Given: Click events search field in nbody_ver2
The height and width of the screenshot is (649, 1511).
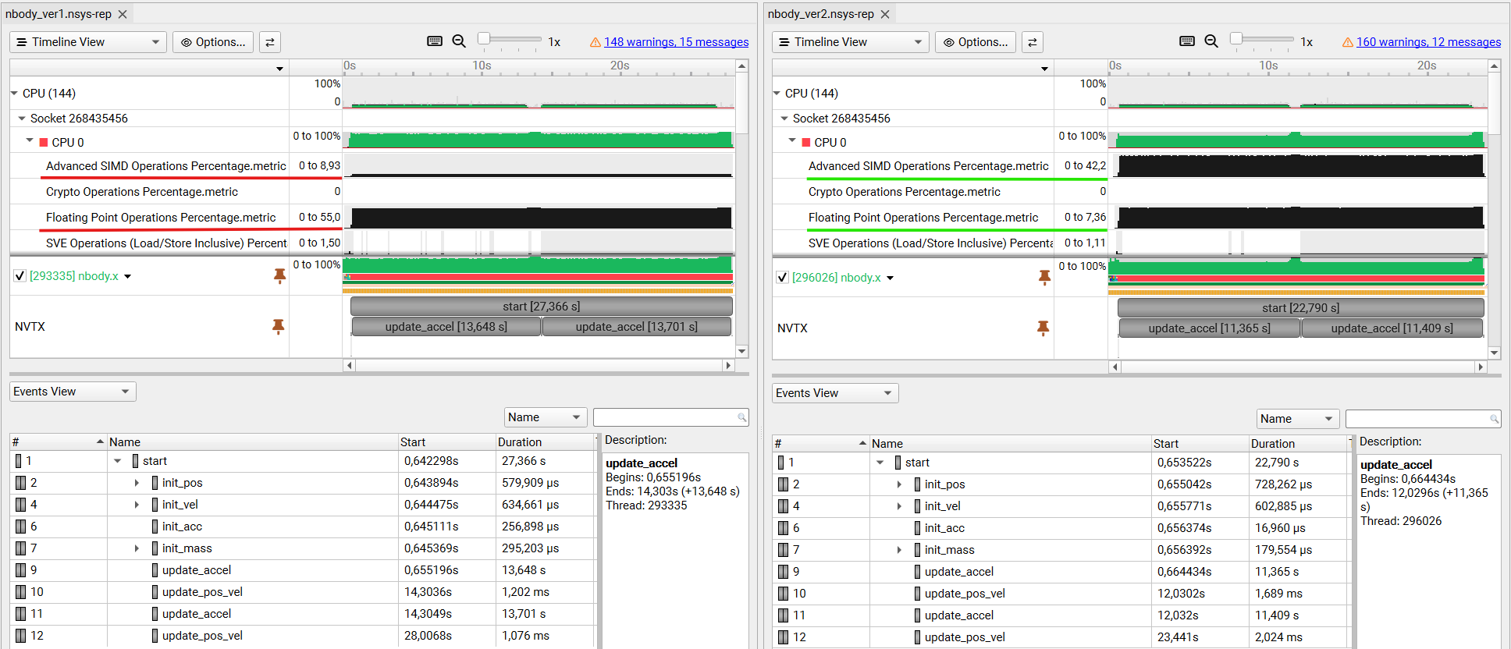Looking at the screenshot, I should [1424, 419].
